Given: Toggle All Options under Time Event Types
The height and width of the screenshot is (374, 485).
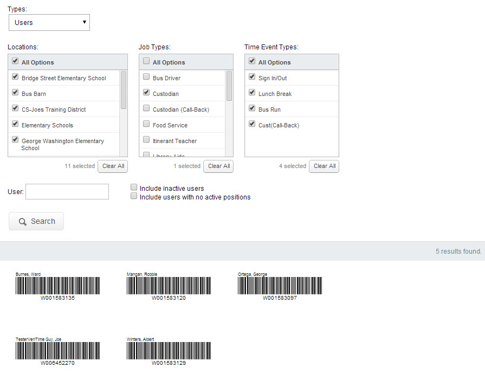Looking at the screenshot, I should 252,61.
